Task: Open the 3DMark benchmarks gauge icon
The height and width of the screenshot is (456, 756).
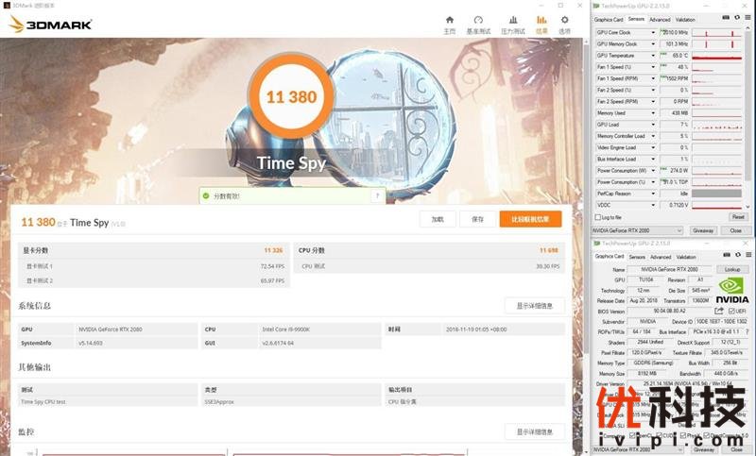Action: pyautogui.click(x=478, y=20)
